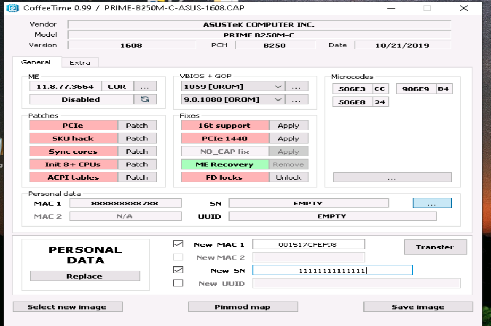Toggle the New MAC 1 checkbox
The width and height of the screenshot is (491, 326).
click(178, 244)
